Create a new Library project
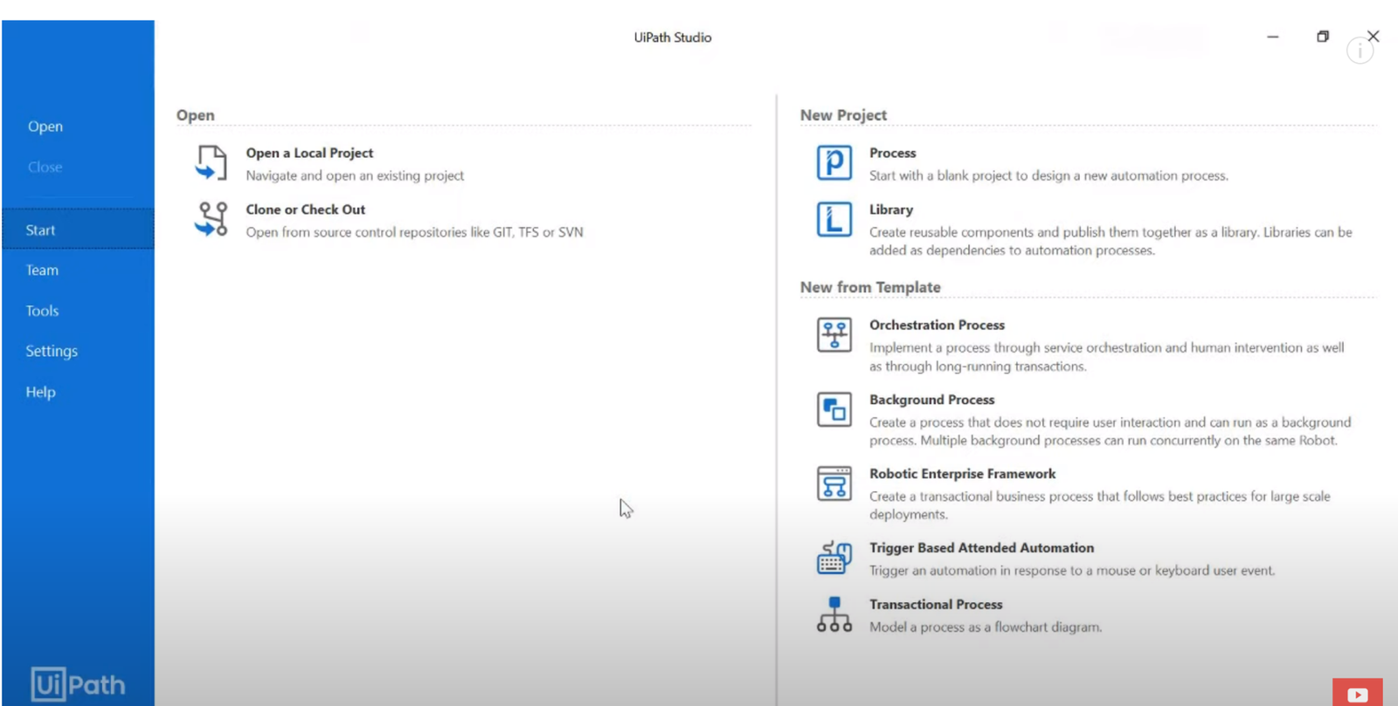This screenshot has height=706, width=1398. tap(891, 209)
